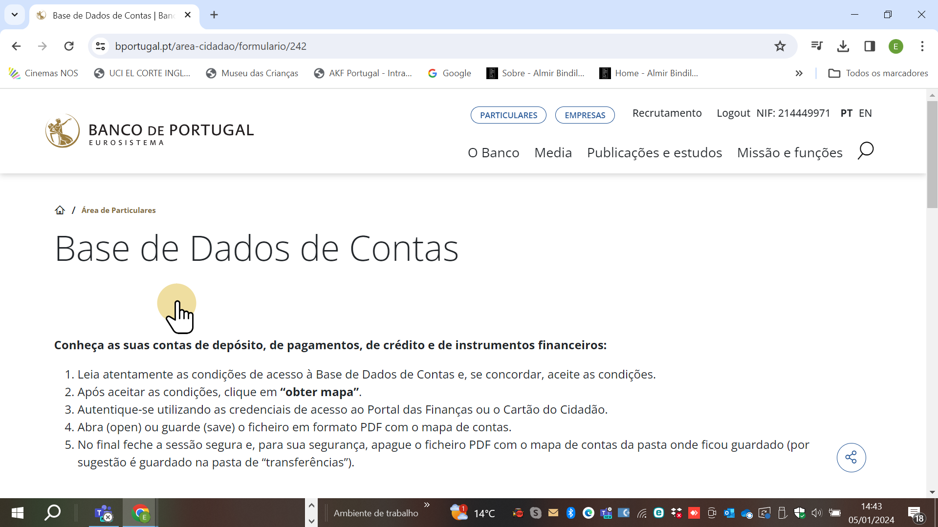Click the Área de Particulares breadcrumb

pos(118,211)
